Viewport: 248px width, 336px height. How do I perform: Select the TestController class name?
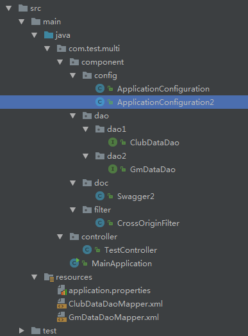click(x=131, y=250)
